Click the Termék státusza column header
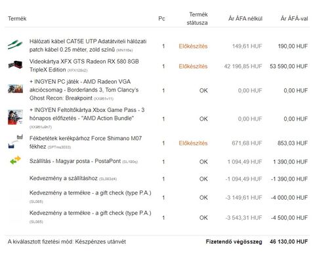This screenshot has height=254, width=315. [198, 18]
